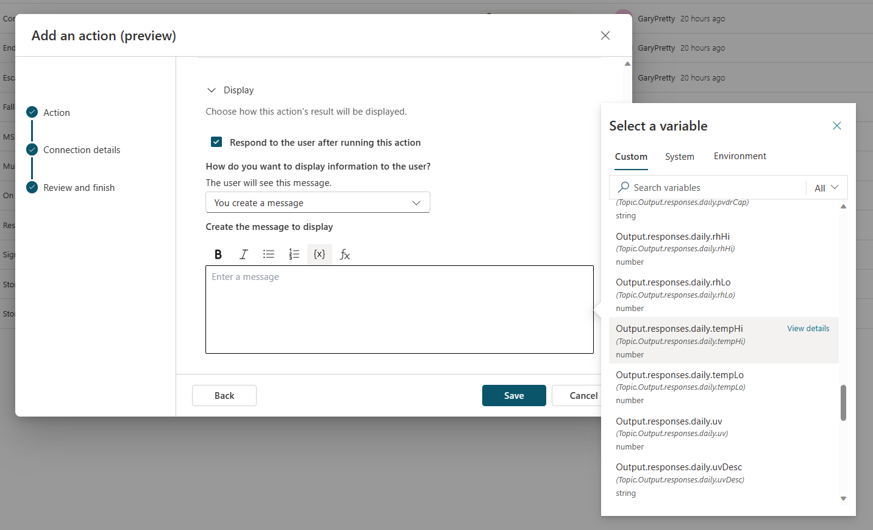Viewport: 873px width, 530px height.
Task: Select variable Output.responses.daily.rhLo
Action: tap(724, 295)
